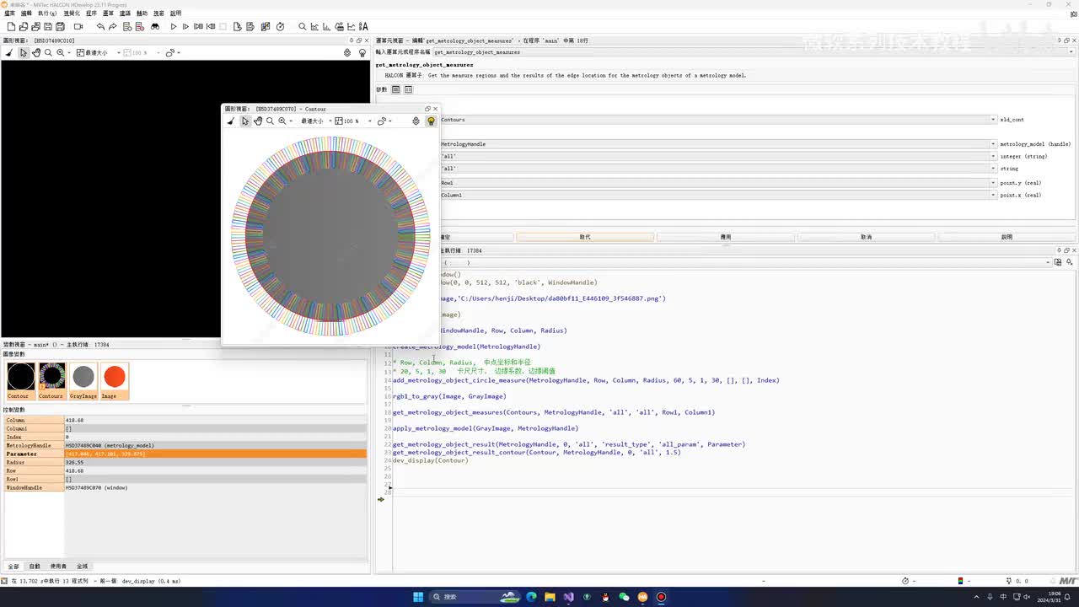
Task: Expand the Column1 parameter dropdown arrow
Action: 994,195
